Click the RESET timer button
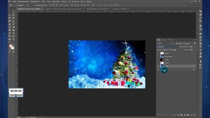210x118 pixels. click(20, 96)
